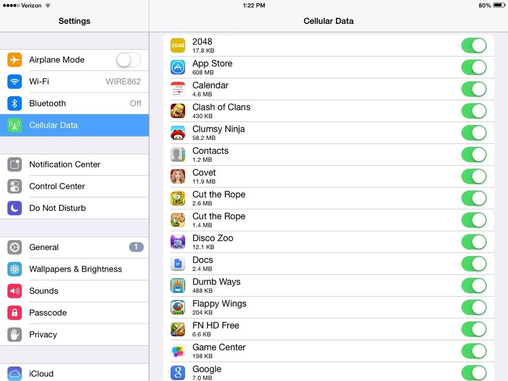Screen dimensions: 508x381
Task: Tap the Disco Zoo app icon
Action: 178,242
